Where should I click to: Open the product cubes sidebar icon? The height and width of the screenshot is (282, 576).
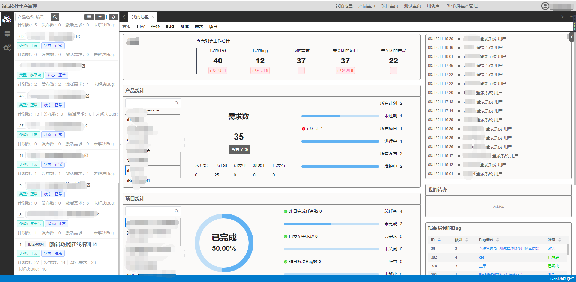pyautogui.click(x=7, y=19)
